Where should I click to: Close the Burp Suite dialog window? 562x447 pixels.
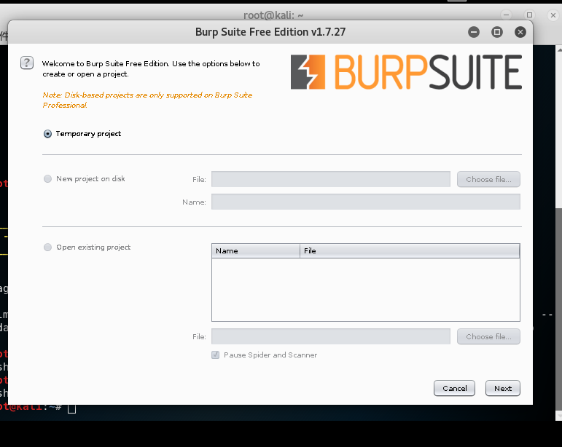520,32
